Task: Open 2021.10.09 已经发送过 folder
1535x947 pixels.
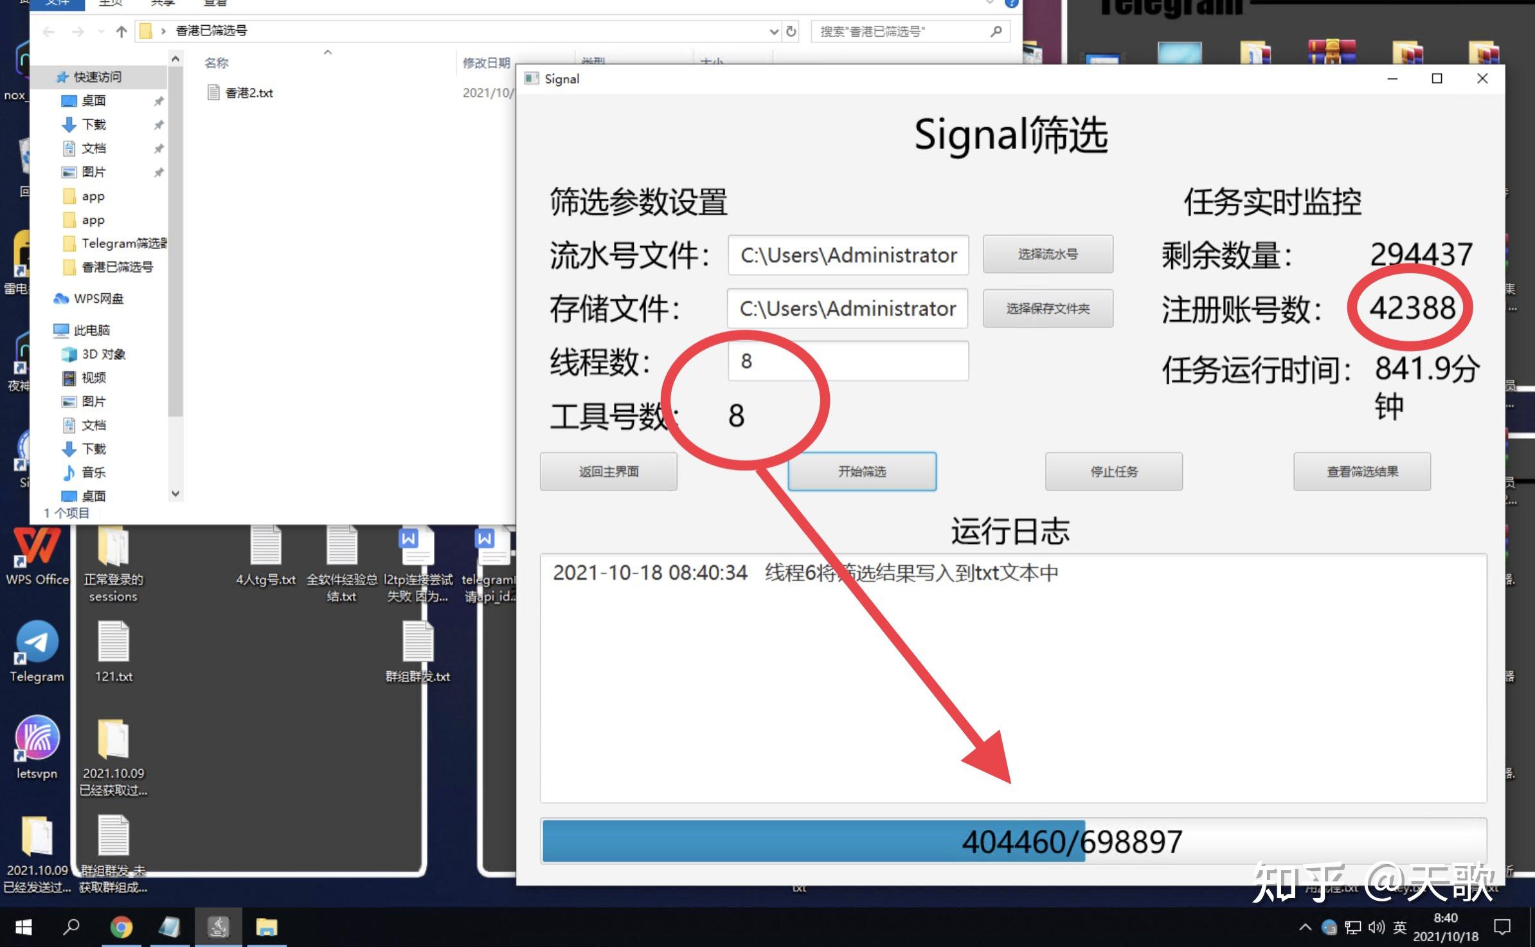Action: point(37,855)
